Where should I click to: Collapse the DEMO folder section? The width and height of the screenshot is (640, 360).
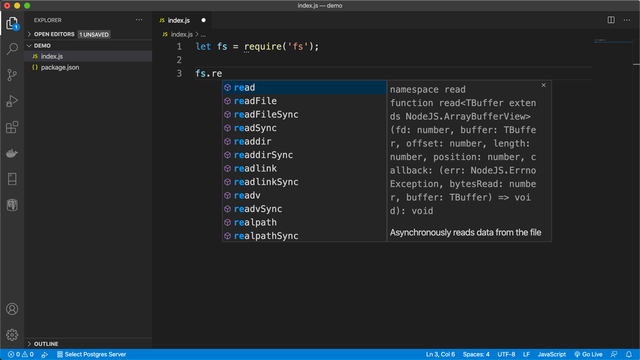[x=88, y=45]
